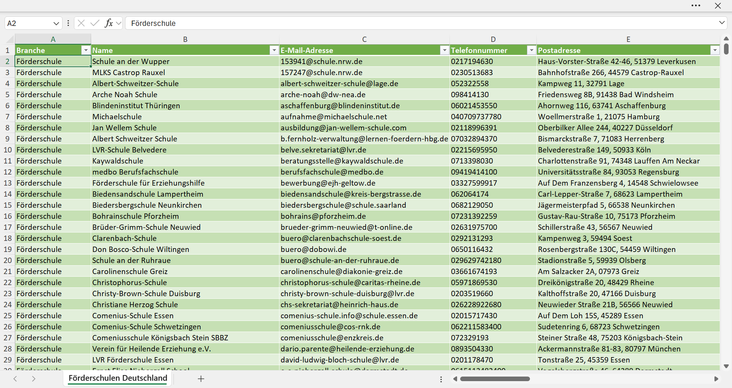Expand the formula bar chevron
This screenshot has height=388, width=732.
(722, 23)
